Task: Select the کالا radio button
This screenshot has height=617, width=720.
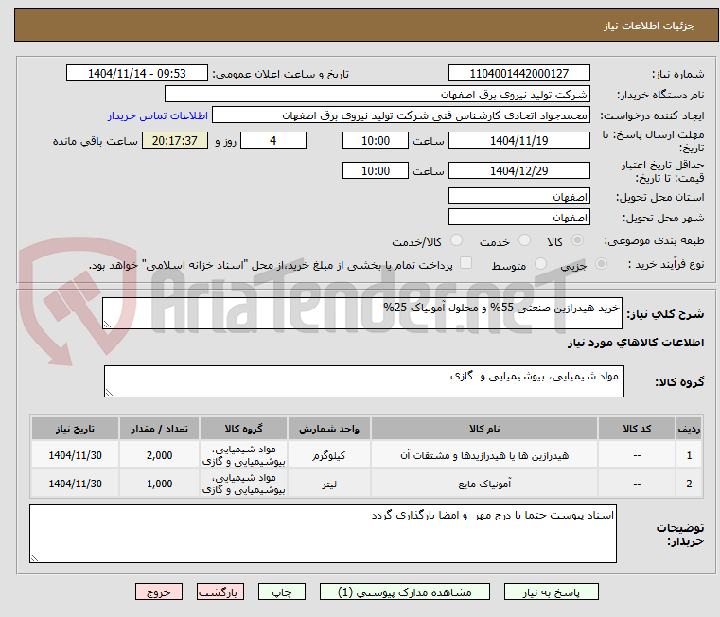Action: (x=577, y=240)
